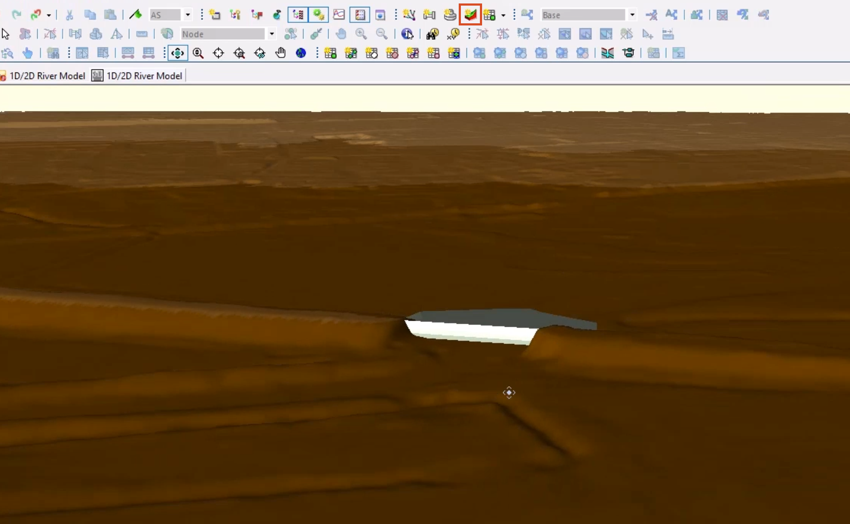Toggle the checklist grid icon
Image resolution: width=850 pixels, height=524 pixels.
(x=360, y=15)
